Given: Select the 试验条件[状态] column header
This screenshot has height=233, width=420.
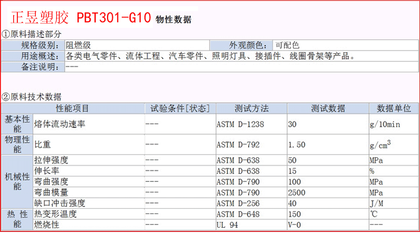Looking at the screenshot, I should coord(180,109).
